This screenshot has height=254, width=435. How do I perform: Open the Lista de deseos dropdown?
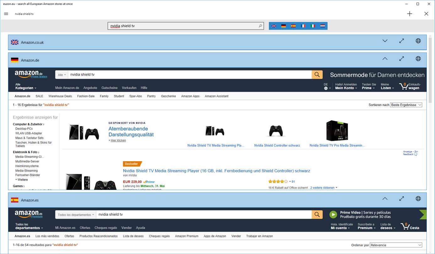tap(388, 226)
